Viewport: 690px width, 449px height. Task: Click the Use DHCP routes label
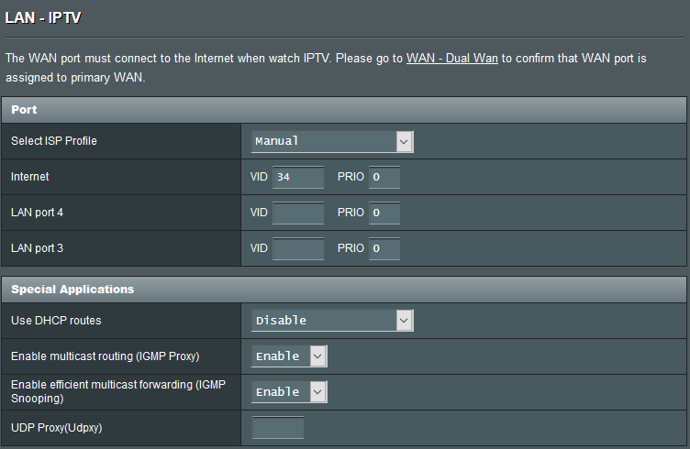coord(56,321)
